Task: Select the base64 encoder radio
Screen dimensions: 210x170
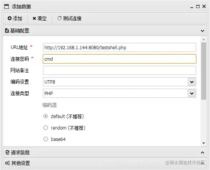Action: pos(46,139)
